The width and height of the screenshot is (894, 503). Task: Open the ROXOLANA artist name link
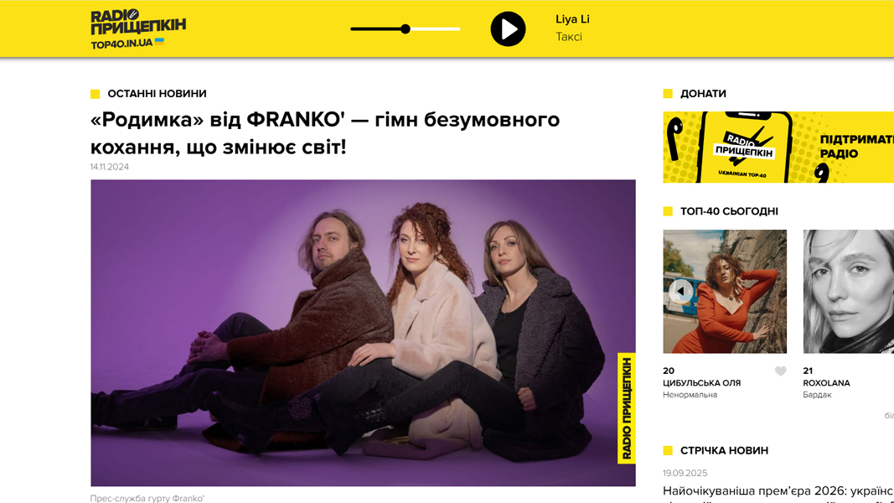tap(826, 383)
